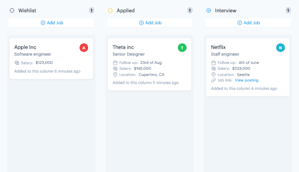Viewport: 299px width, 172px height.
Task: Click the Applied column heading
Action: tap(125, 10)
